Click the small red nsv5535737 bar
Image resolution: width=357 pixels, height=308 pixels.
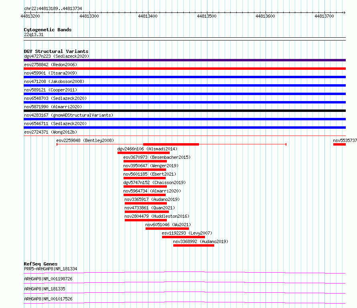tap(339, 144)
